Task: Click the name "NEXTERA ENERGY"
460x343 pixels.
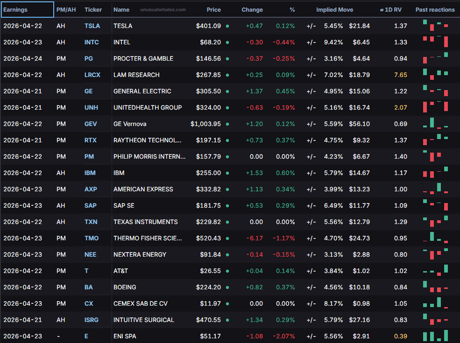Action: 140,255
